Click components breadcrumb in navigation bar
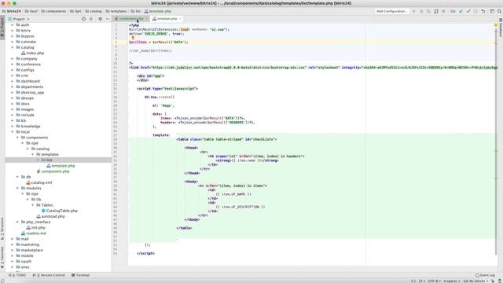The image size is (503, 283). point(53,11)
